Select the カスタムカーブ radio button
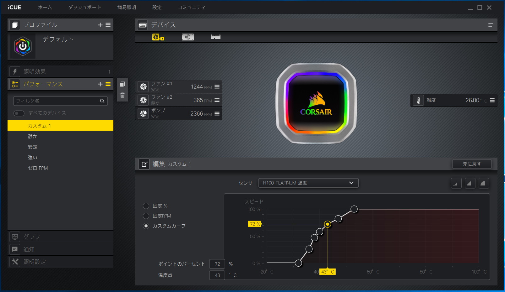 [x=146, y=226]
